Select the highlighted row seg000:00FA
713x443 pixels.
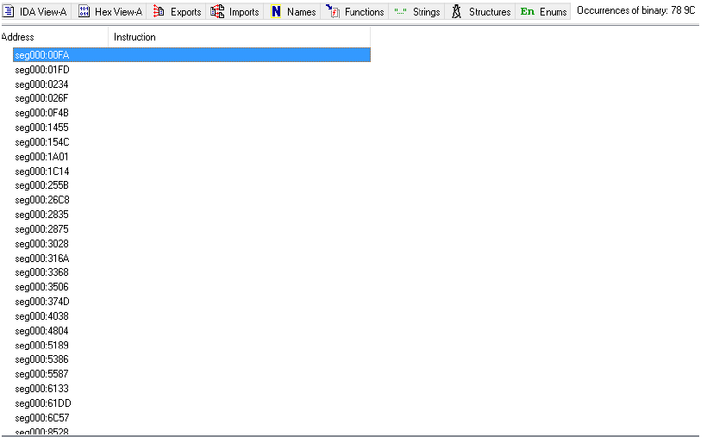coord(191,55)
